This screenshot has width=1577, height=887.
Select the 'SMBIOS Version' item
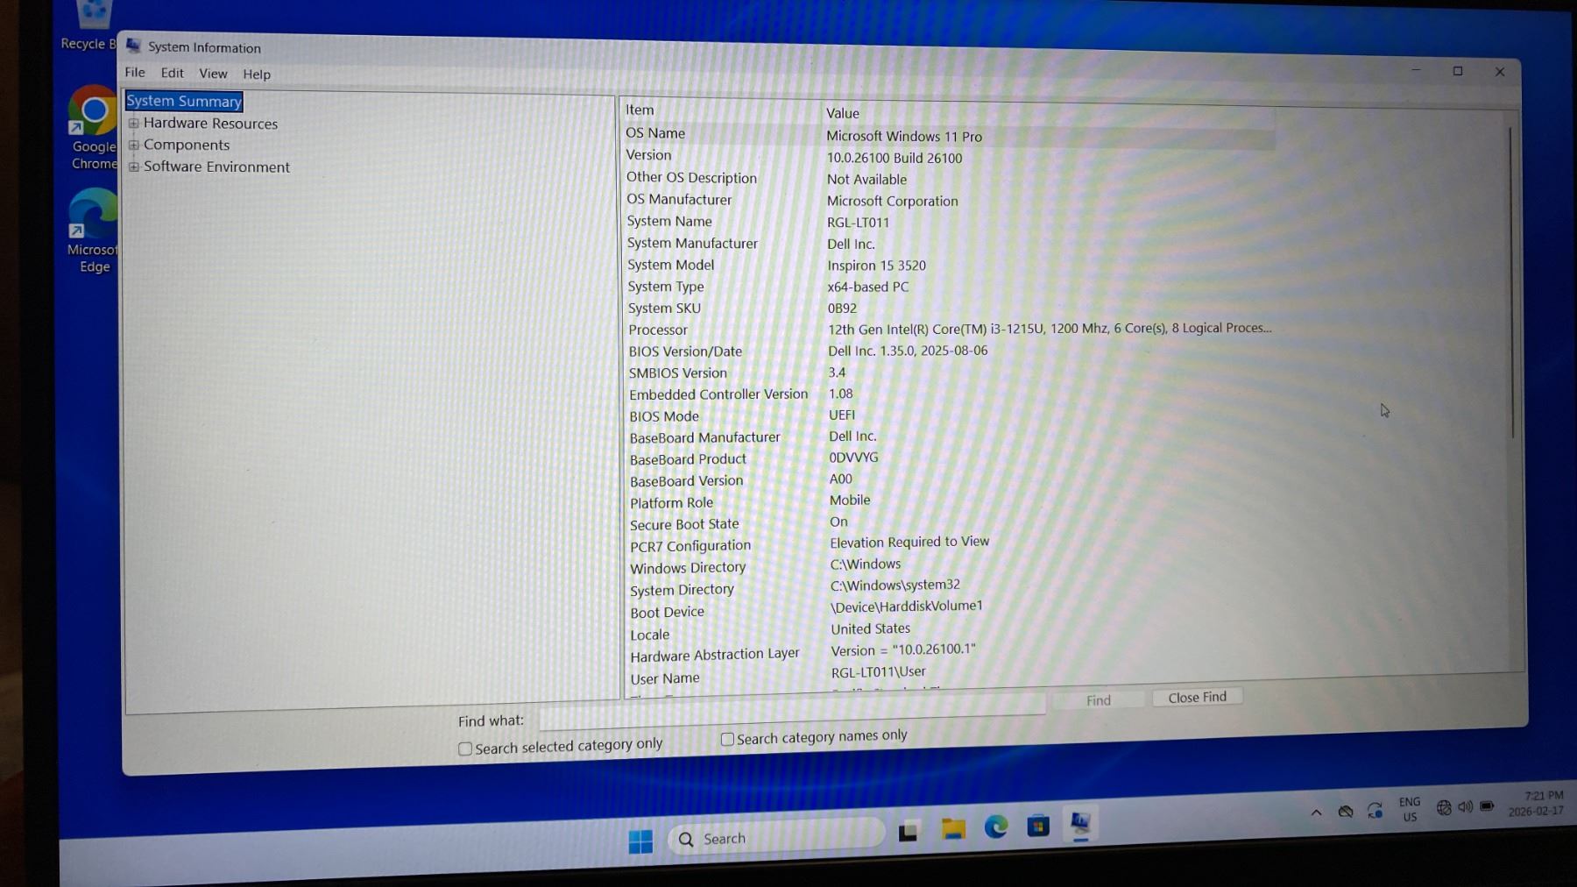678,373
